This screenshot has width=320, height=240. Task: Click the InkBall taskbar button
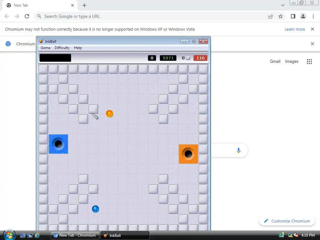tap(125, 235)
